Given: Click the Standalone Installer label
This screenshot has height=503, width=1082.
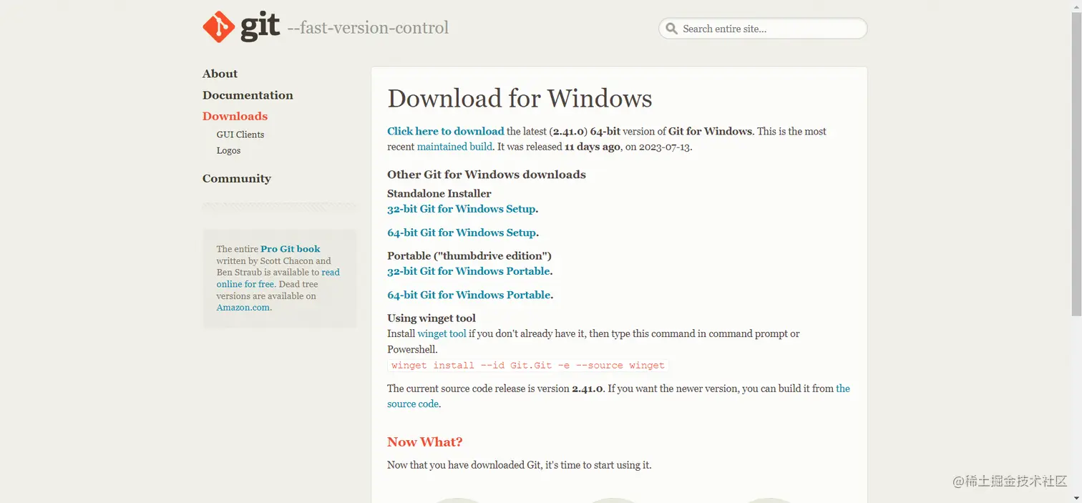Looking at the screenshot, I should 439,193.
